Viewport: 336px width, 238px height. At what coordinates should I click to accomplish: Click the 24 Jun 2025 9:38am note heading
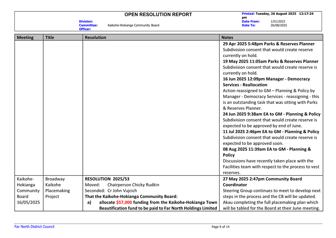(271, 114)
